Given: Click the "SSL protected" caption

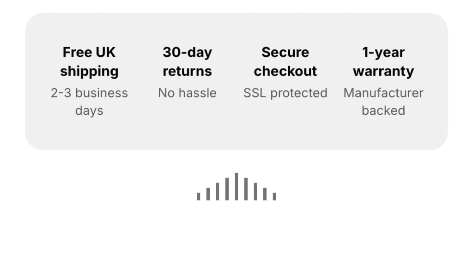Looking at the screenshot, I should [285, 93].
